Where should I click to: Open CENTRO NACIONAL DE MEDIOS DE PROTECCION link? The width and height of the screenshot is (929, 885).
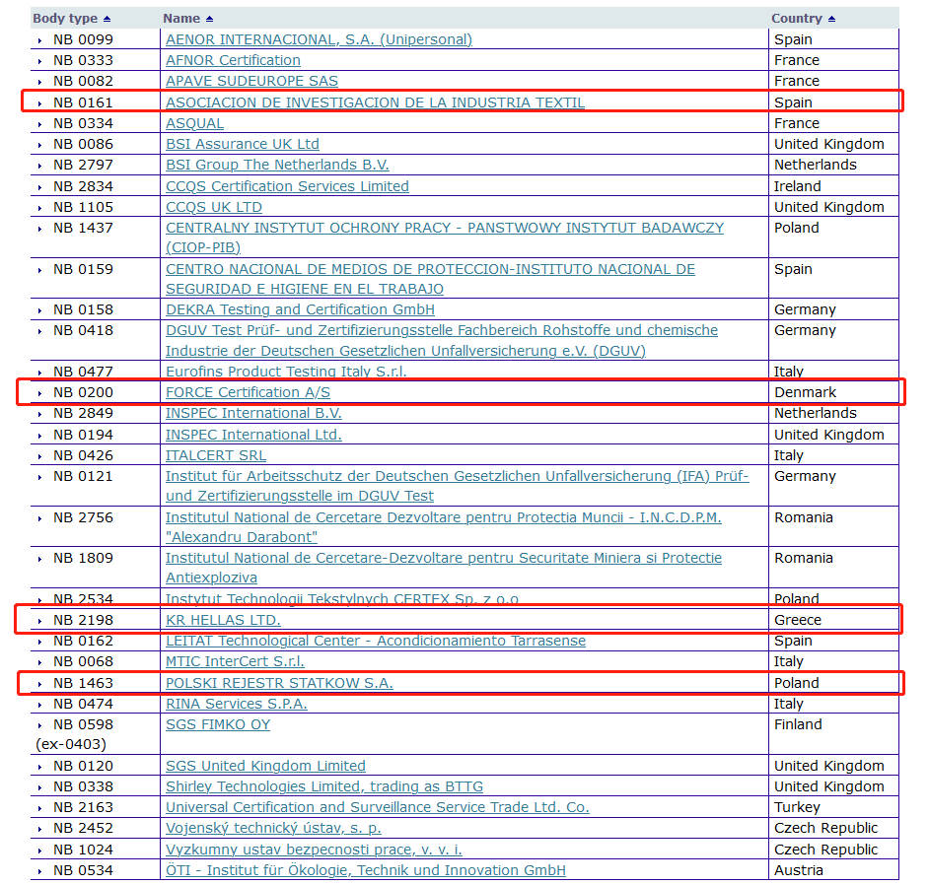[x=430, y=279]
